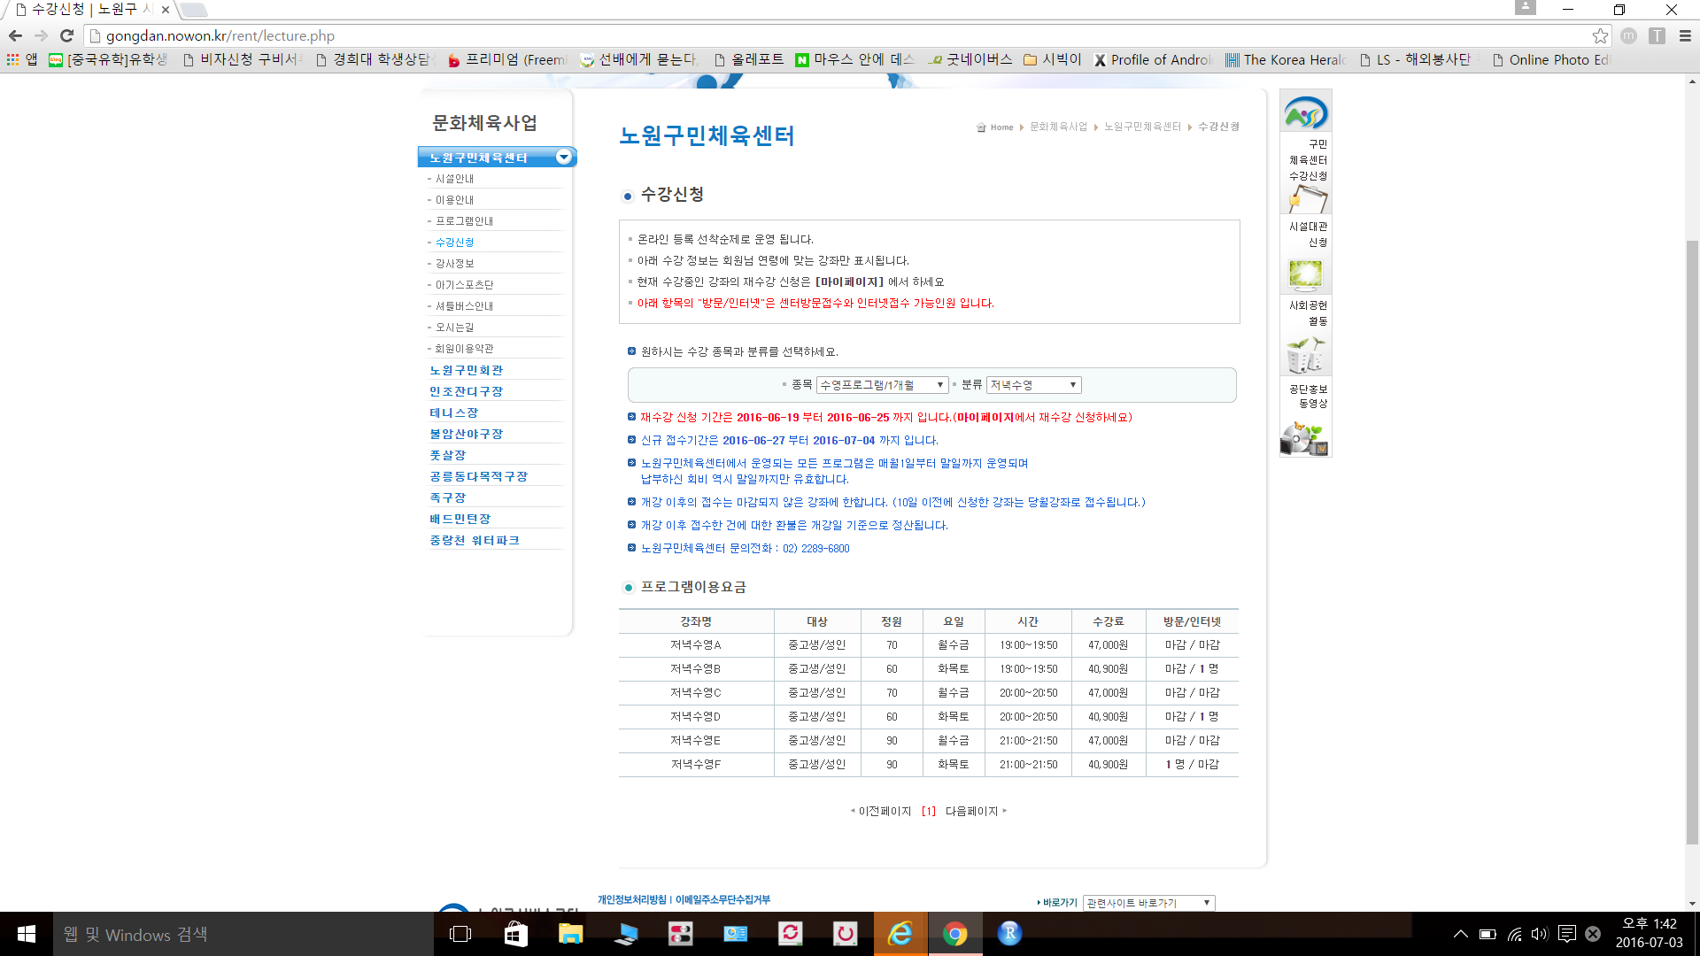1700x956 pixels.
Task: Open the 종목 program dropdown
Action: pyautogui.click(x=882, y=385)
